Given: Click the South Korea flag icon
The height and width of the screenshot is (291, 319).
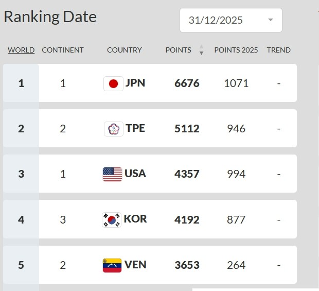Looking at the screenshot, I should 112,220.
